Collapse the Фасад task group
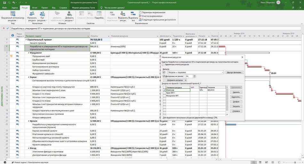 point(29,148)
